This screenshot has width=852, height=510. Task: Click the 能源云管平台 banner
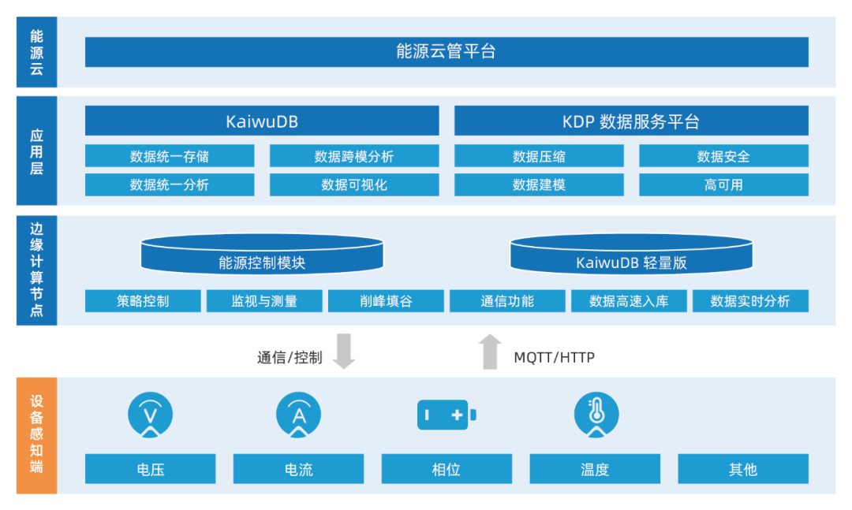447,51
